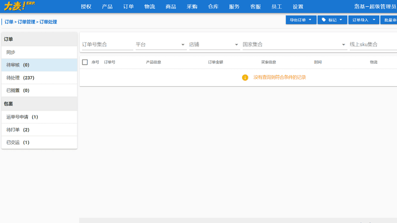The image size is (397, 223).
Task: Open the 授权 menu
Action: tap(86, 7)
